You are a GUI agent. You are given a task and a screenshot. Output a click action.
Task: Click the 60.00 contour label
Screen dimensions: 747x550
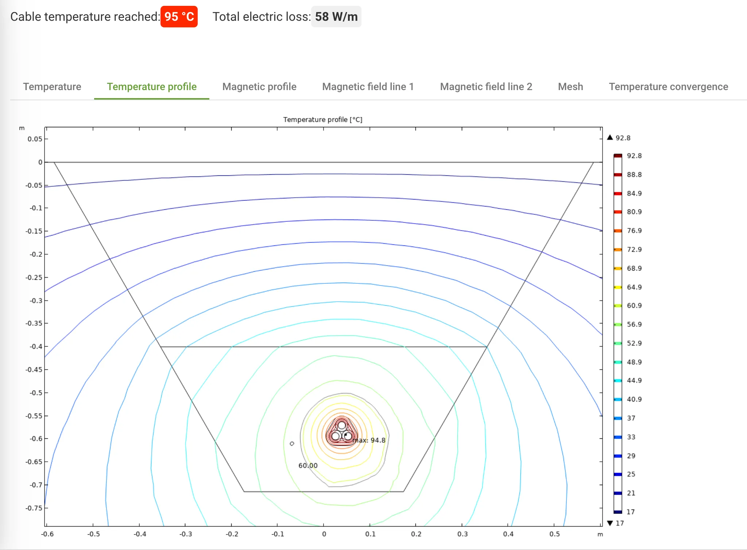308,466
